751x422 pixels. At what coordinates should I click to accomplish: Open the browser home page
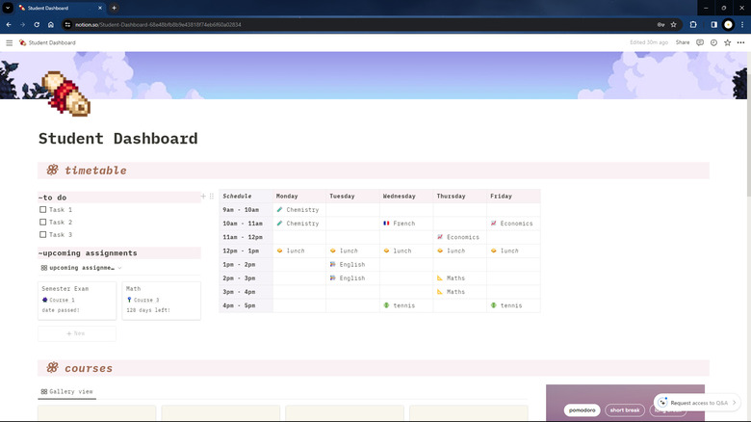pyautogui.click(x=51, y=24)
